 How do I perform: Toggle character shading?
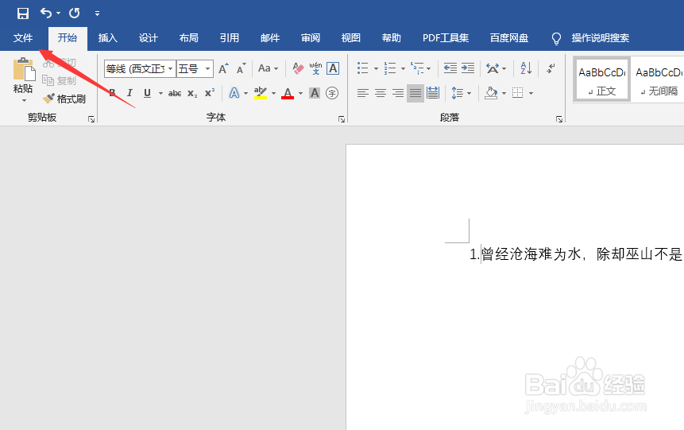tap(315, 93)
